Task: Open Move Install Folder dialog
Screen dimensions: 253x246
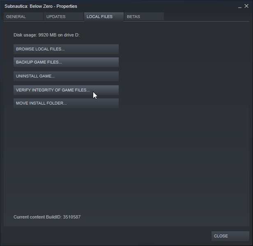Action: 66,103
